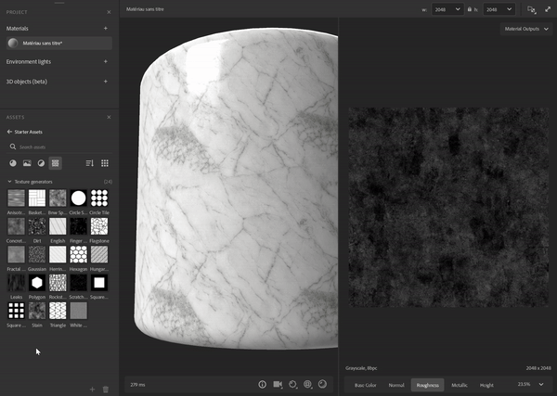The width and height of the screenshot is (557, 396).
Task: Switch assets to grid view
Action: point(105,163)
